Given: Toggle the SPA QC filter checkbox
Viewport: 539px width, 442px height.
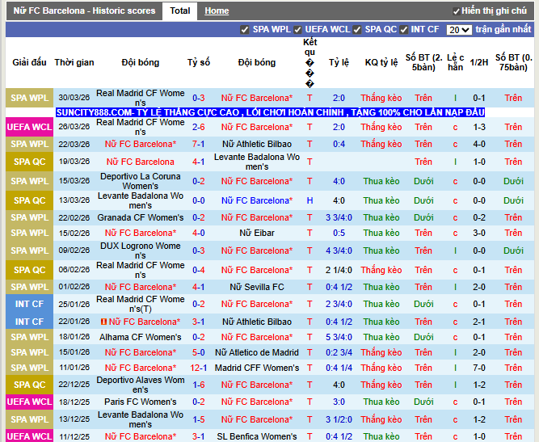Looking at the screenshot, I should pyautogui.click(x=357, y=30).
